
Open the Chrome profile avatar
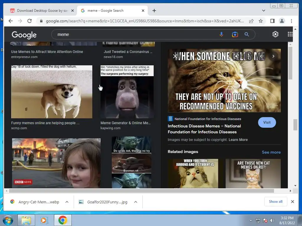click(282, 21)
